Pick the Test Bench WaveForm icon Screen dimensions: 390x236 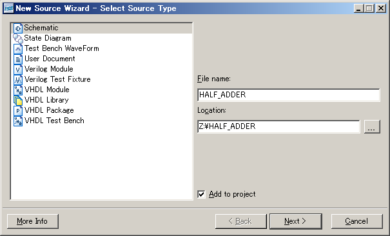tap(18, 49)
